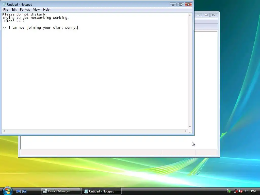Open the Help menu in Notepad
Screen dimensions: 260x195
tap(46, 10)
